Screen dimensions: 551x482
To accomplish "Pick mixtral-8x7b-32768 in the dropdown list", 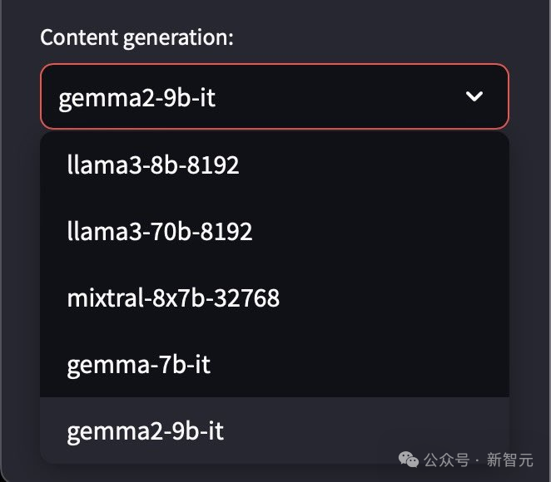I will 173,298.
